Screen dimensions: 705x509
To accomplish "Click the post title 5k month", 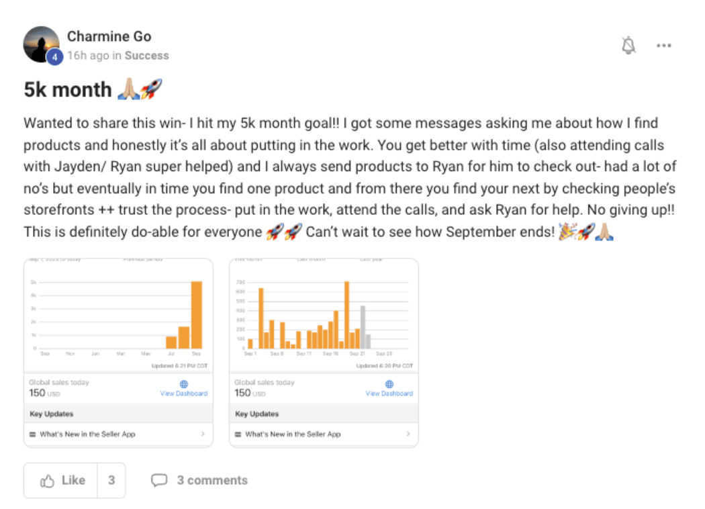I will pyautogui.click(x=68, y=89).
